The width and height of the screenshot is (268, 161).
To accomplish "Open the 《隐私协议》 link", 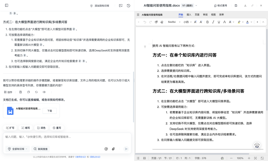I will [95, 157].
